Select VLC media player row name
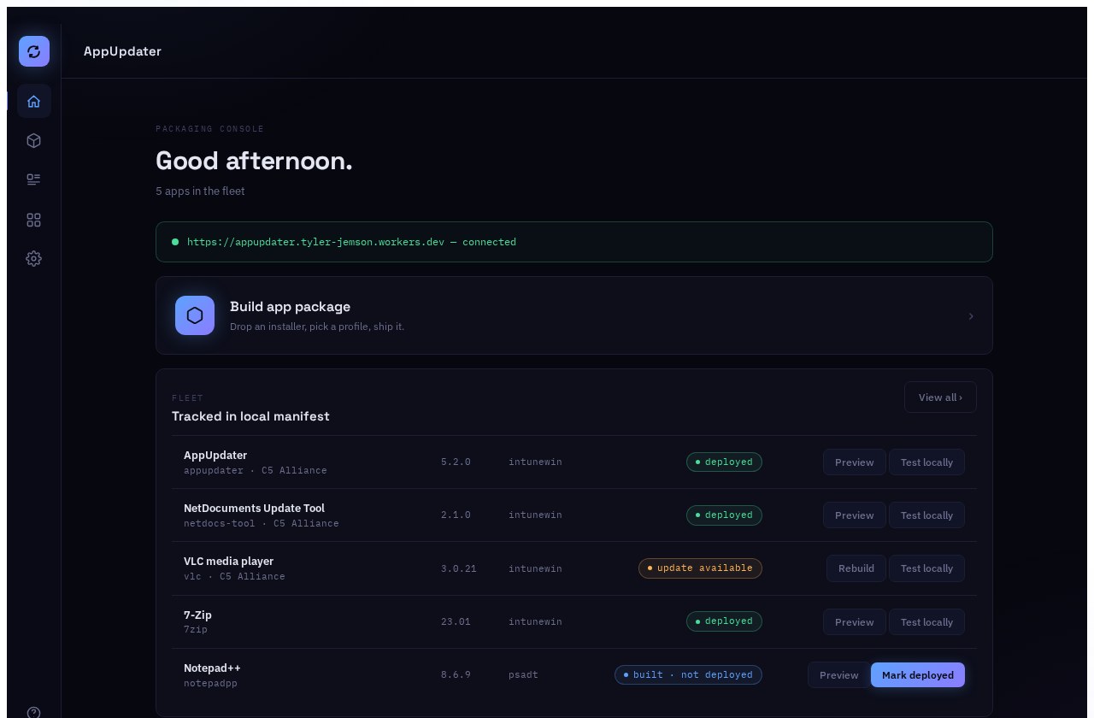This screenshot has width=1094, height=718. click(x=228, y=562)
